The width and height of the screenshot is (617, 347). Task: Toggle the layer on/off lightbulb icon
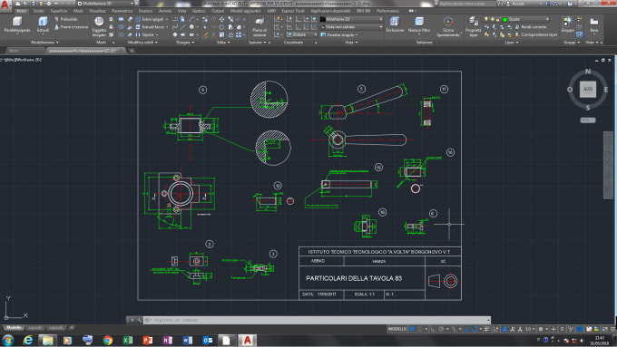tap(486, 19)
